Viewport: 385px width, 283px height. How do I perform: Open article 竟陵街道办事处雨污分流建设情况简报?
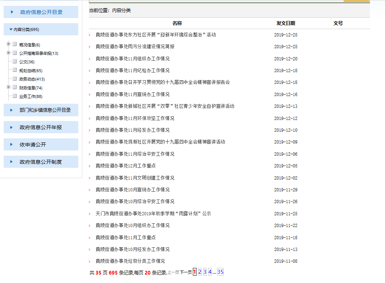135,47
